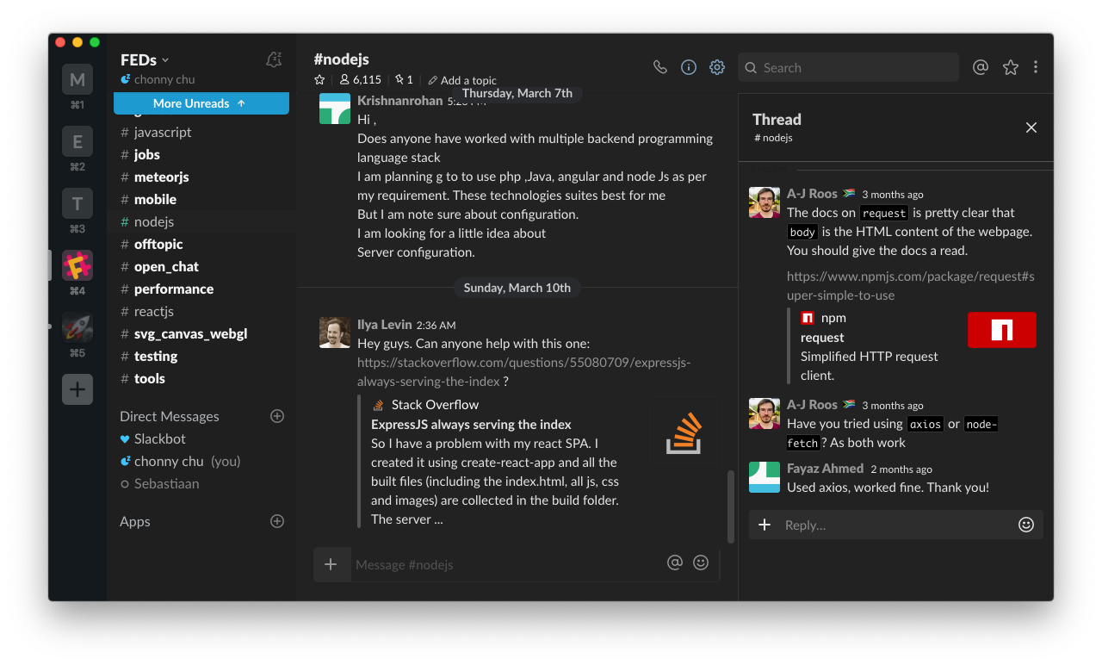Click Ilya Levin's avatar

pyautogui.click(x=335, y=332)
